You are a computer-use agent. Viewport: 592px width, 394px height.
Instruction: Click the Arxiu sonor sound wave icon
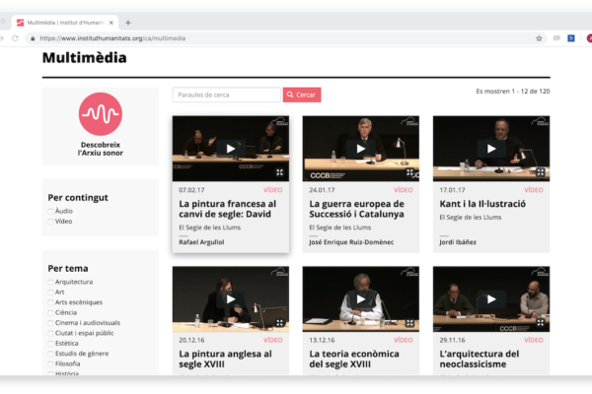[100, 113]
